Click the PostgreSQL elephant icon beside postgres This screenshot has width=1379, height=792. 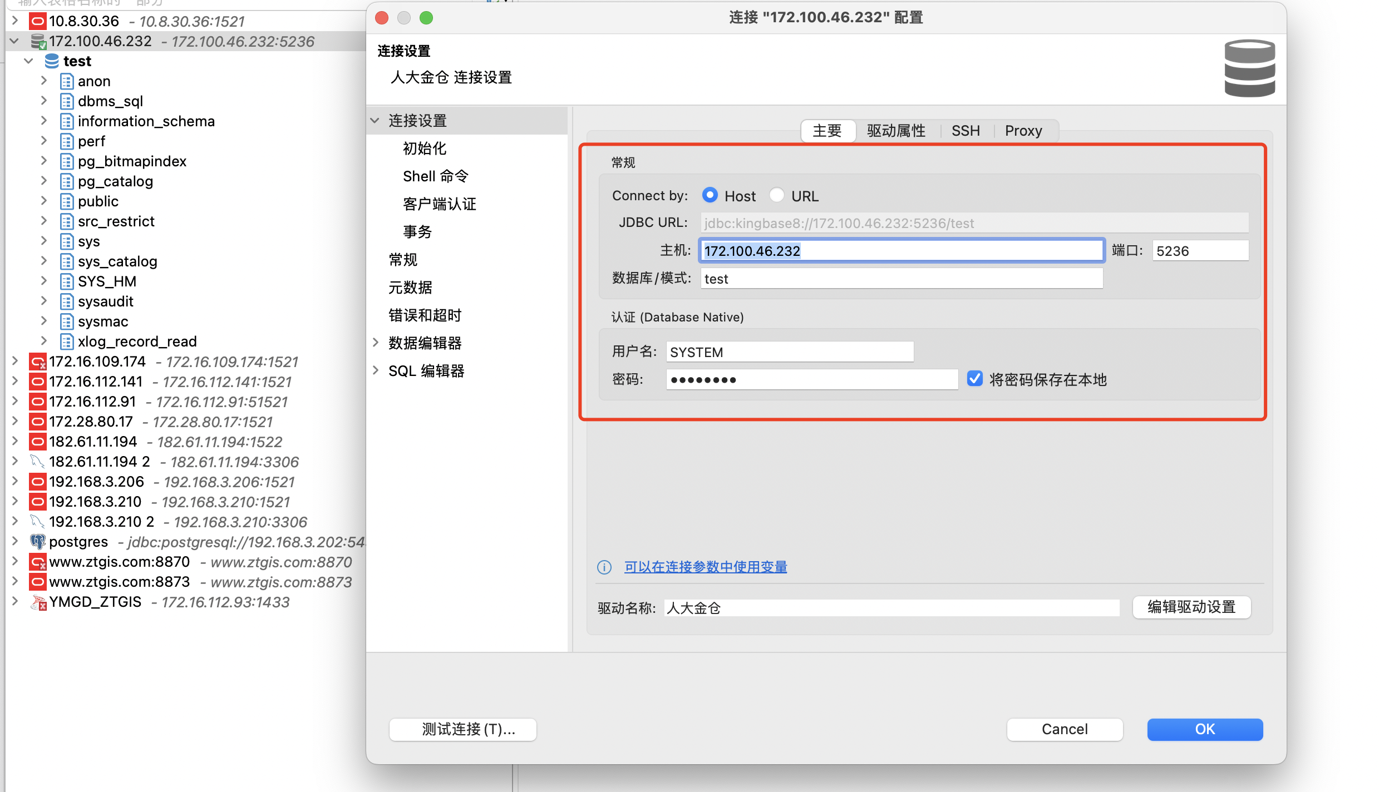[37, 542]
